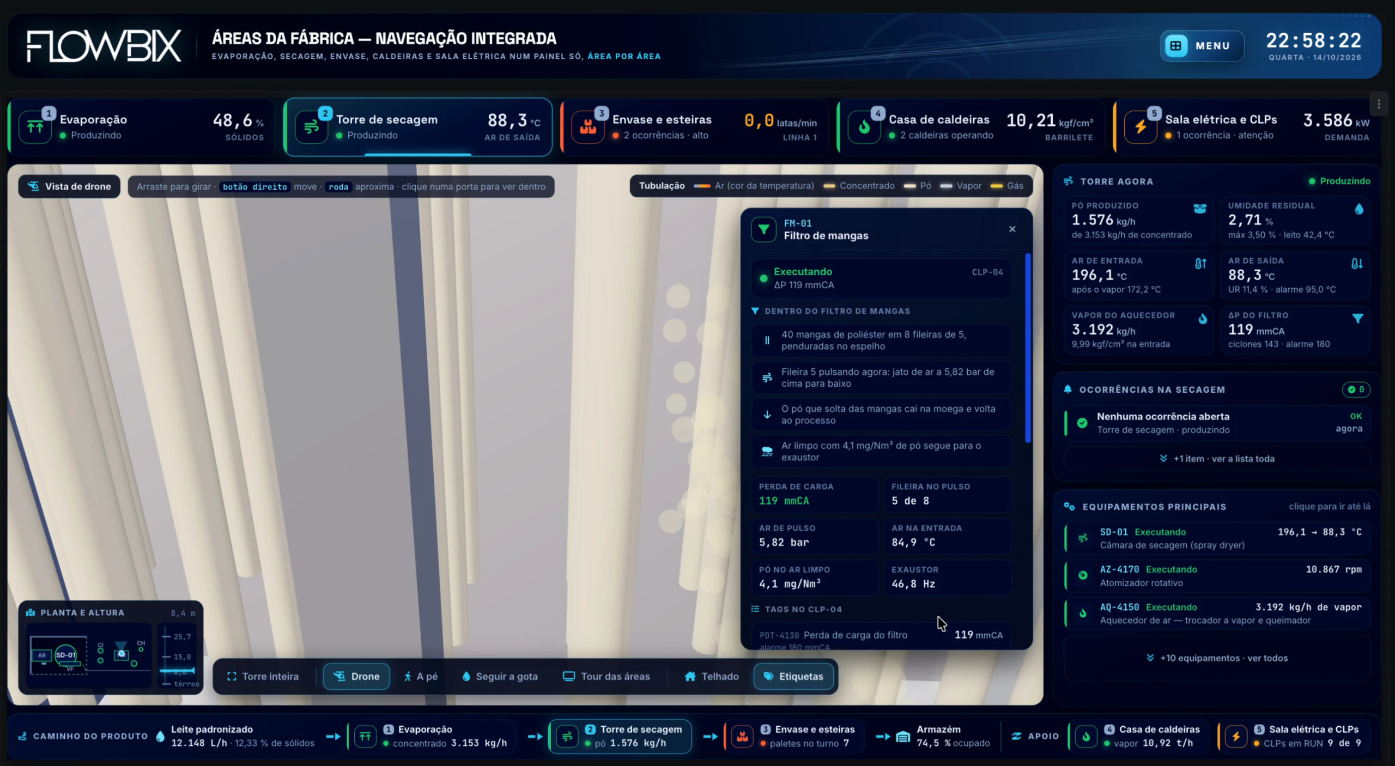Image resolution: width=1395 pixels, height=766 pixels.
Task: Switch to A pé walking mode
Action: (421, 676)
